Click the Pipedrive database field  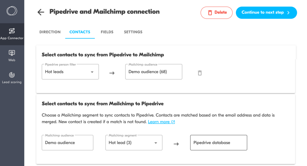(218, 143)
